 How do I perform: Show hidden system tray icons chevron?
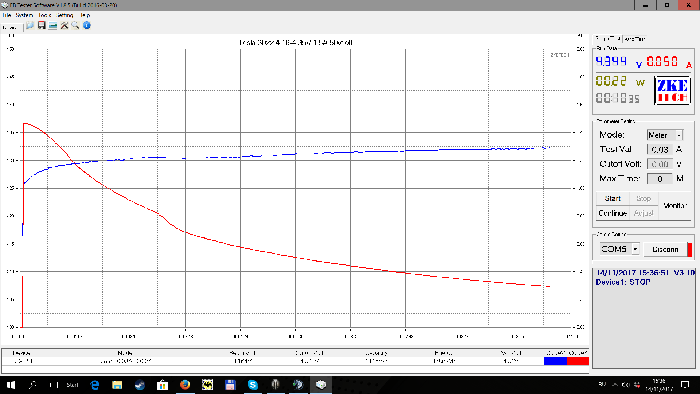coord(615,385)
